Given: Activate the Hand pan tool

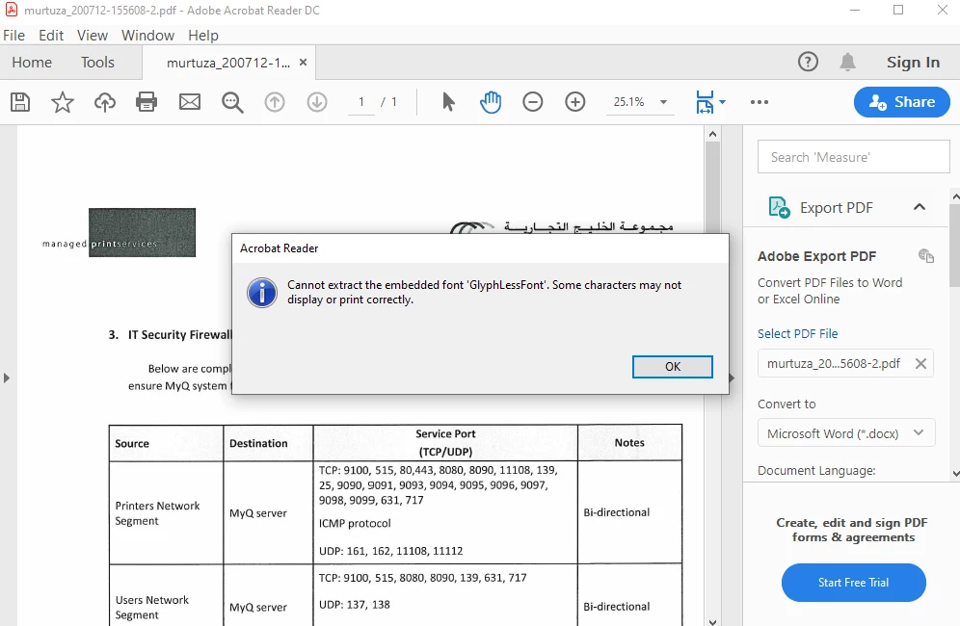Looking at the screenshot, I should click(x=491, y=101).
